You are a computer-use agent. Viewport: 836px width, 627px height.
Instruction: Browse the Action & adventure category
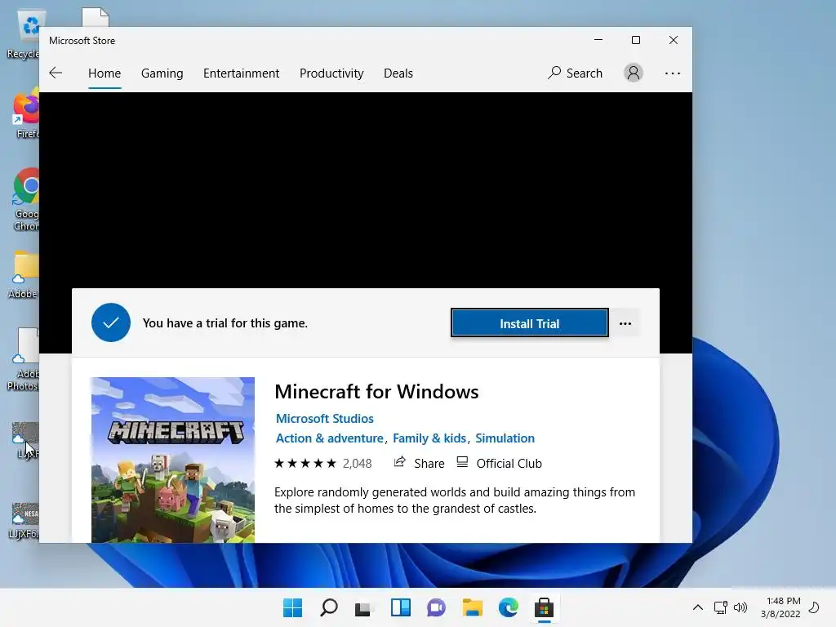click(x=330, y=438)
